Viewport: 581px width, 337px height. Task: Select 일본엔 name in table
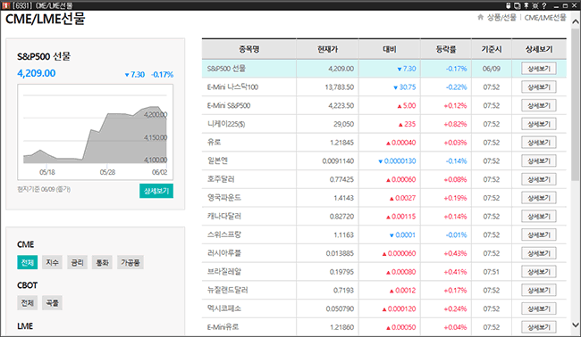tap(217, 160)
